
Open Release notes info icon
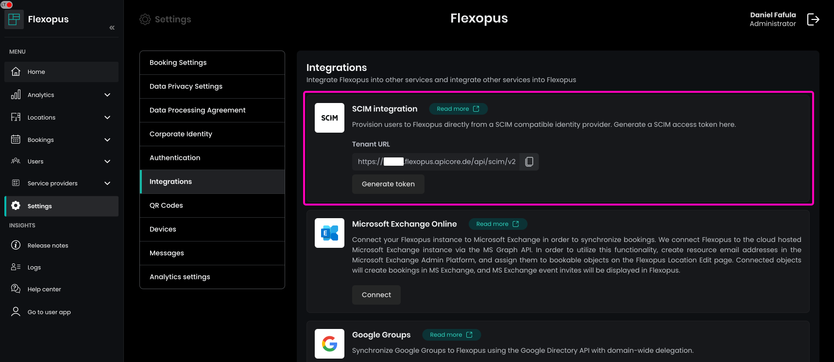tap(16, 245)
